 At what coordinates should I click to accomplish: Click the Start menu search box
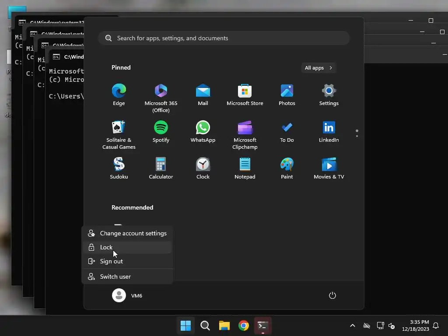pos(224,38)
